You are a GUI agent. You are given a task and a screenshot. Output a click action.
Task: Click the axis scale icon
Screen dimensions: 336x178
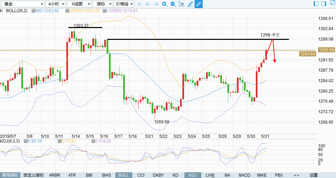[x=182, y=4]
